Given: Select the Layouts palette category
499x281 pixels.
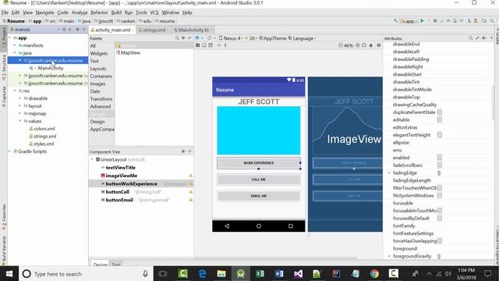Looking at the screenshot, I should 98,69.
